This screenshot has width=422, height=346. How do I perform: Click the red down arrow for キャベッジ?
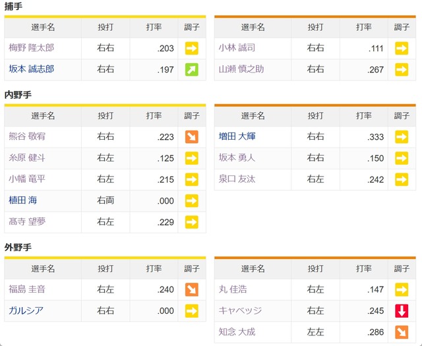click(402, 311)
